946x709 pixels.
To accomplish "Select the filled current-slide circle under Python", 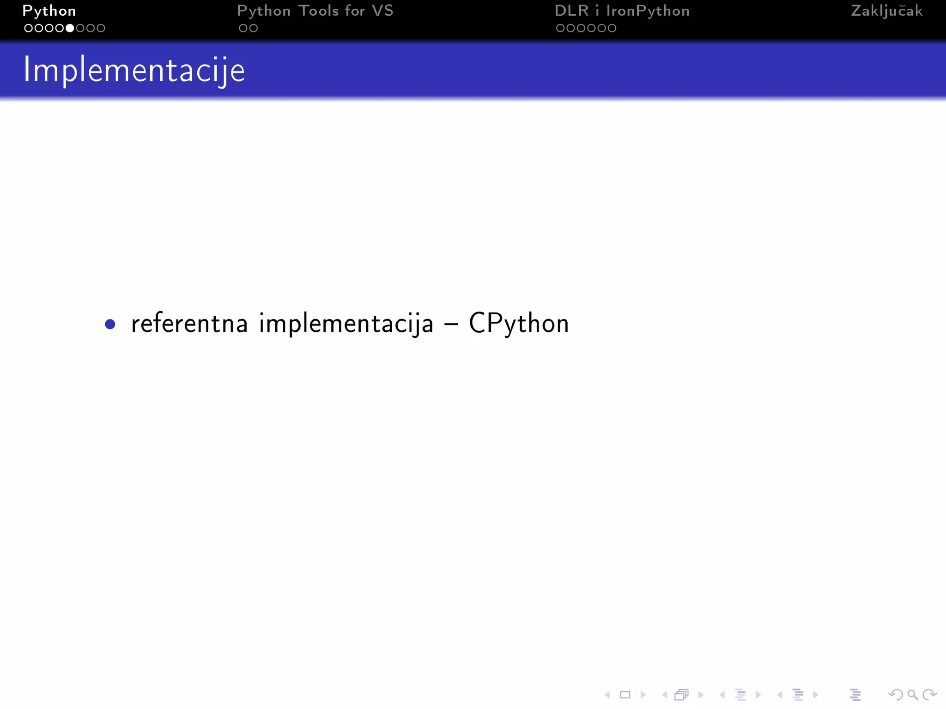I will (x=70, y=28).
